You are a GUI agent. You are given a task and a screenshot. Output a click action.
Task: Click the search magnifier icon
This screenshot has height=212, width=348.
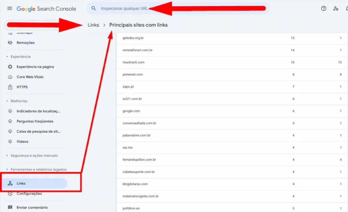click(94, 8)
